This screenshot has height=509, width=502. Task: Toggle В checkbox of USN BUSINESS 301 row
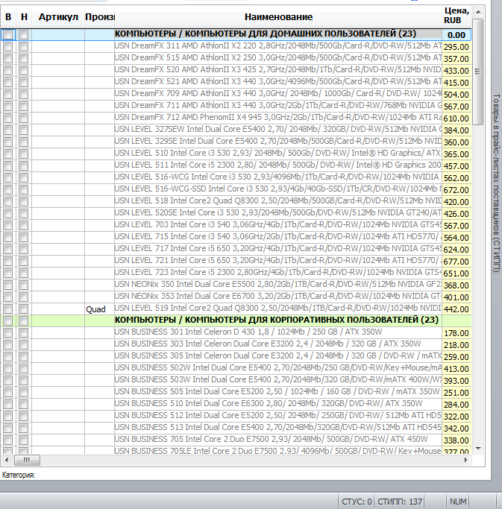(7, 332)
